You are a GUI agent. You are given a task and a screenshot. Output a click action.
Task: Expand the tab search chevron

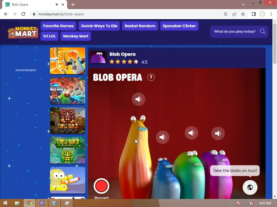(x=243, y=5)
